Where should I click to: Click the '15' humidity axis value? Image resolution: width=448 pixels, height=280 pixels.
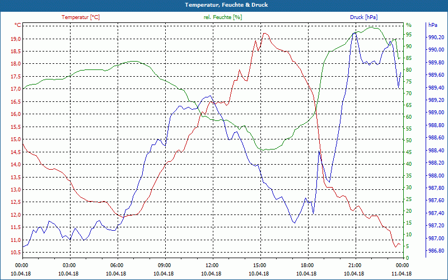click(x=409, y=223)
